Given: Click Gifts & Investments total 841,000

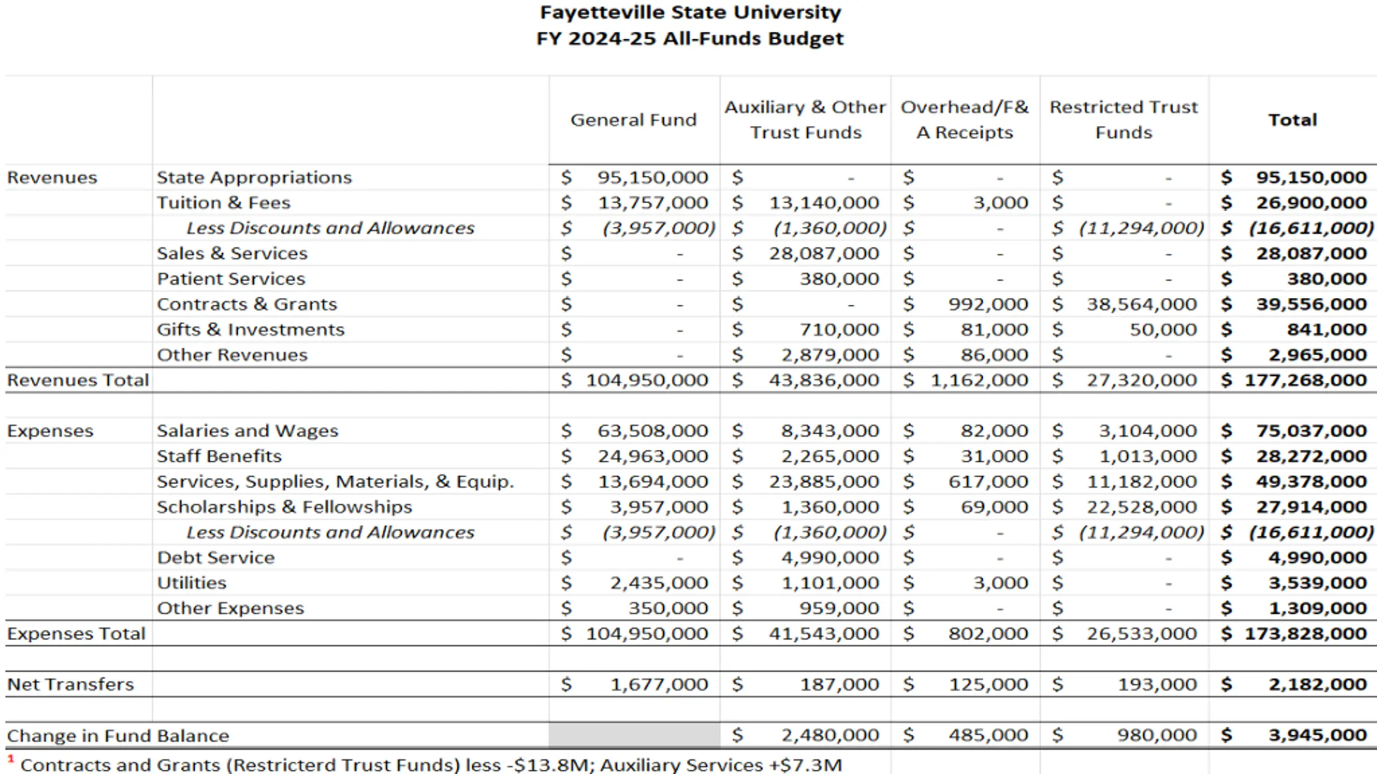Looking at the screenshot, I should [x=1327, y=329].
